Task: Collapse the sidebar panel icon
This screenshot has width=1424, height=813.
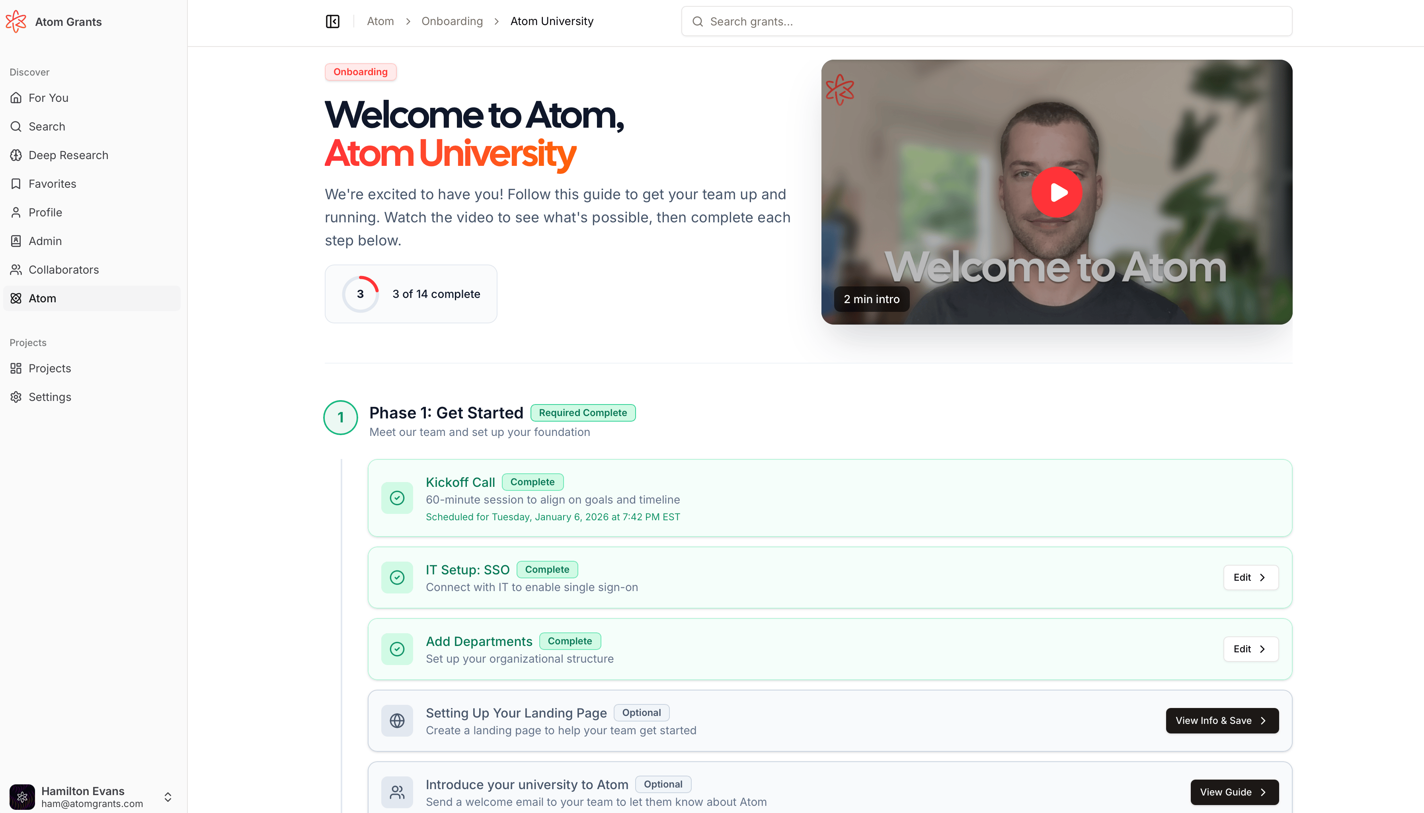Action: click(332, 21)
